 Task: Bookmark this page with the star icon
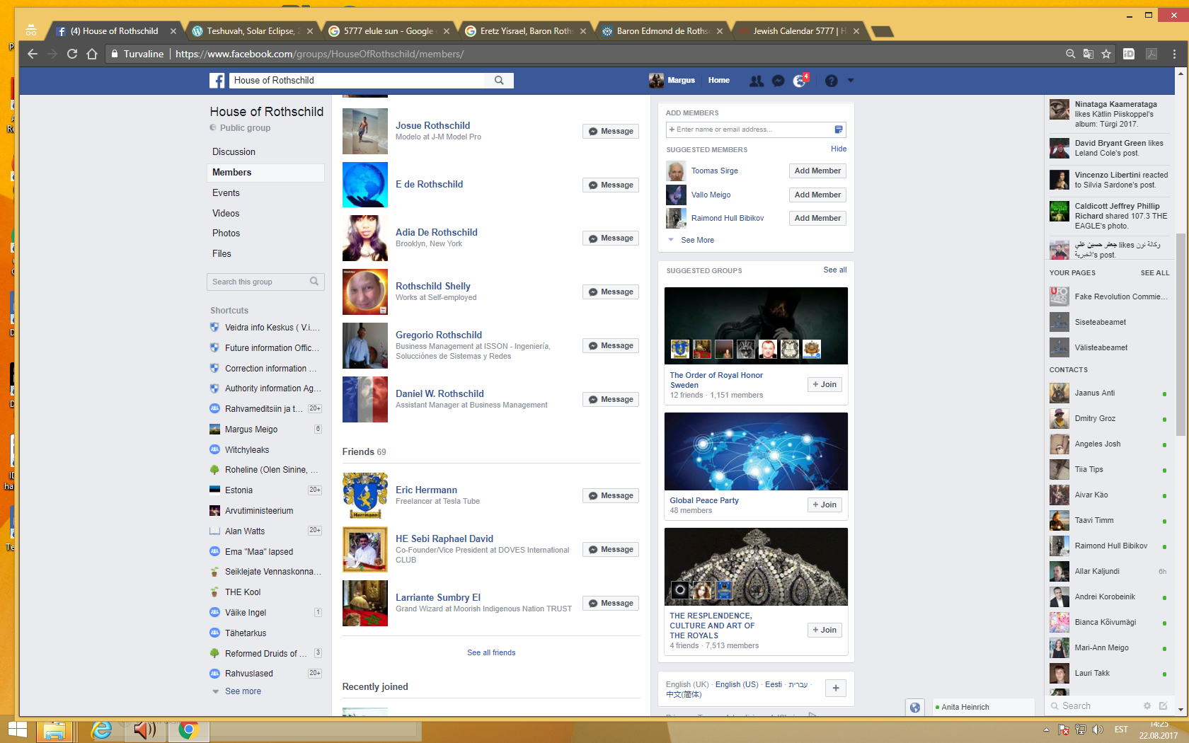pos(1106,54)
